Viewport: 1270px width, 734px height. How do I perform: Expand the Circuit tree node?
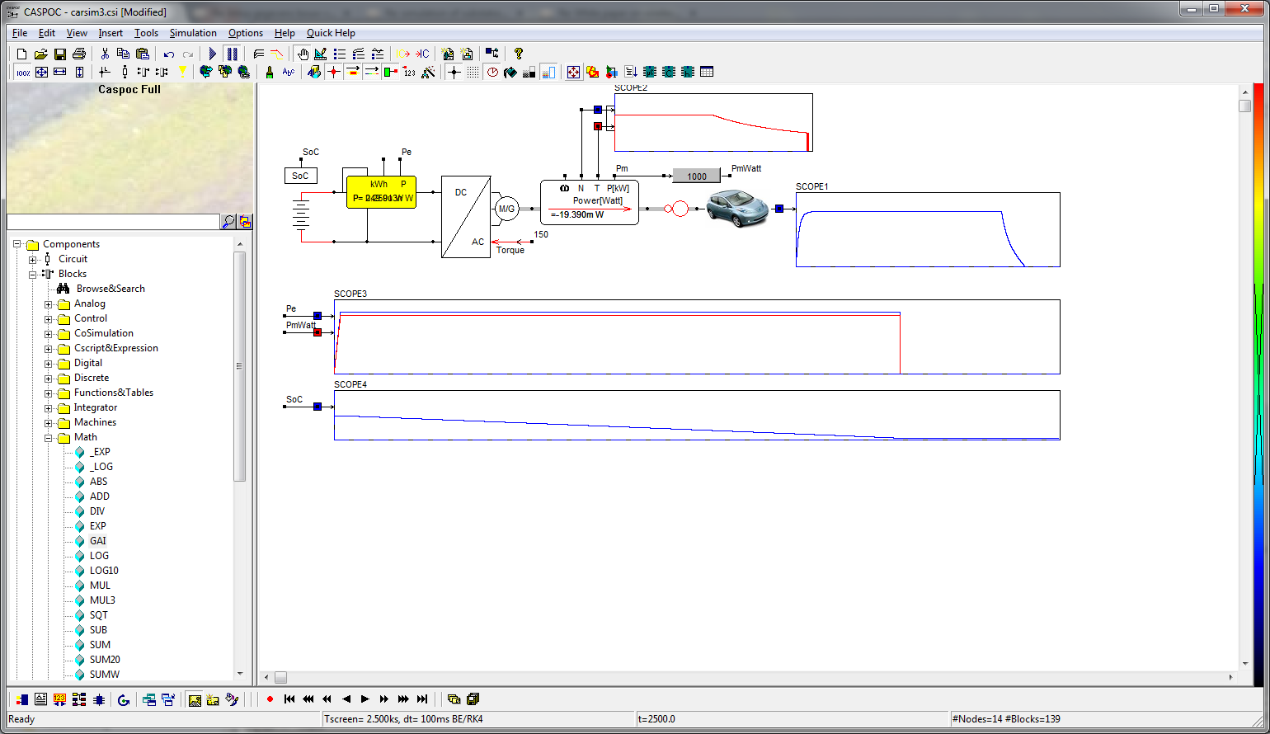[x=33, y=259]
